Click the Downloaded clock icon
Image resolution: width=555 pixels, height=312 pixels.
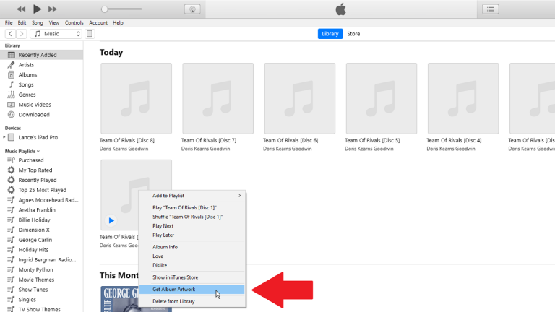pyautogui.click(x=12, y=115)
